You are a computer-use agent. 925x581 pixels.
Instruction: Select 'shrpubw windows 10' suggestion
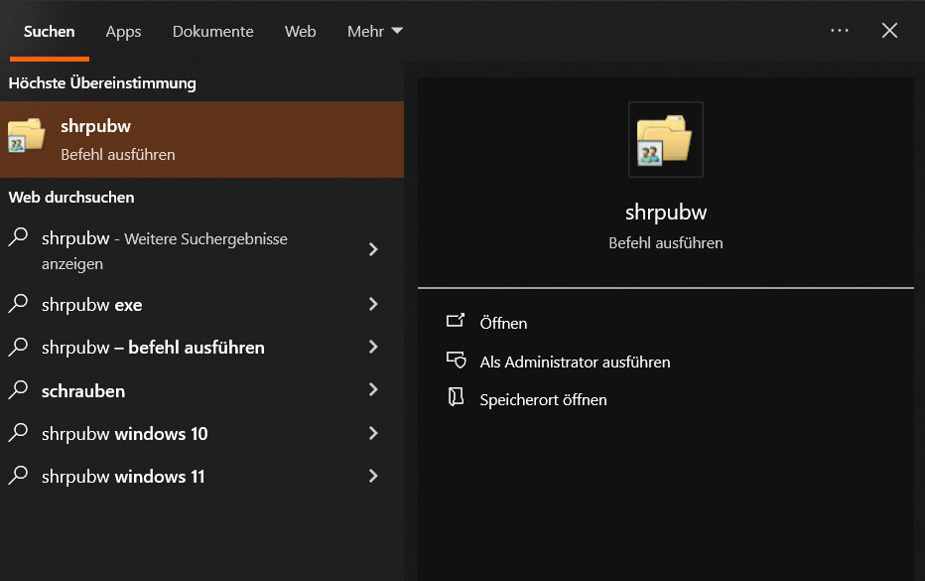201,433
